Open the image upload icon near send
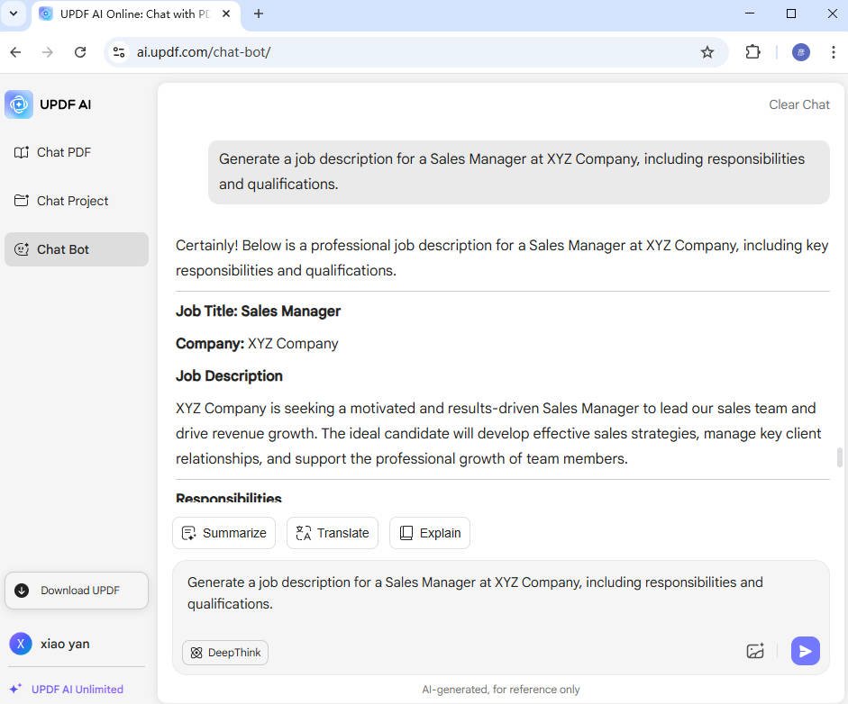 tap(755, 651)
